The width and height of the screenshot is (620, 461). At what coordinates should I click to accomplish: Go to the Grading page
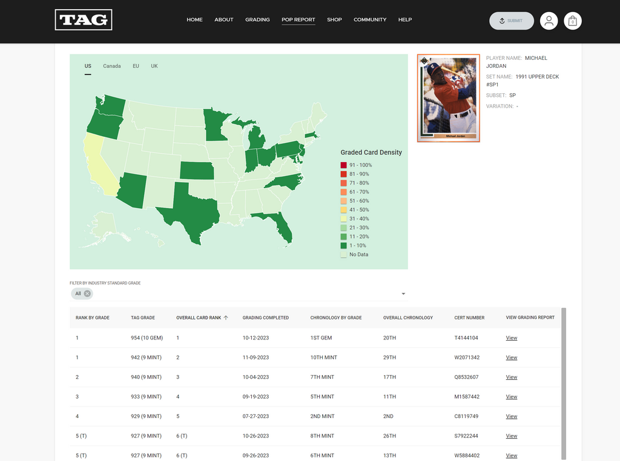[257, 20]
